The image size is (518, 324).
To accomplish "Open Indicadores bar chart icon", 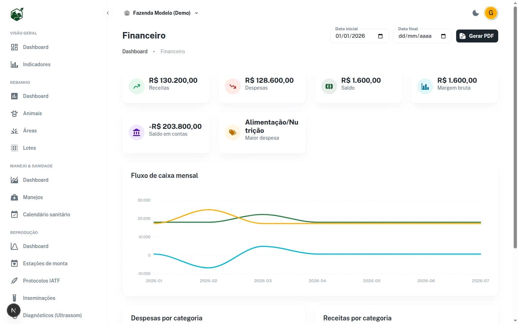I will coord(14,64).
